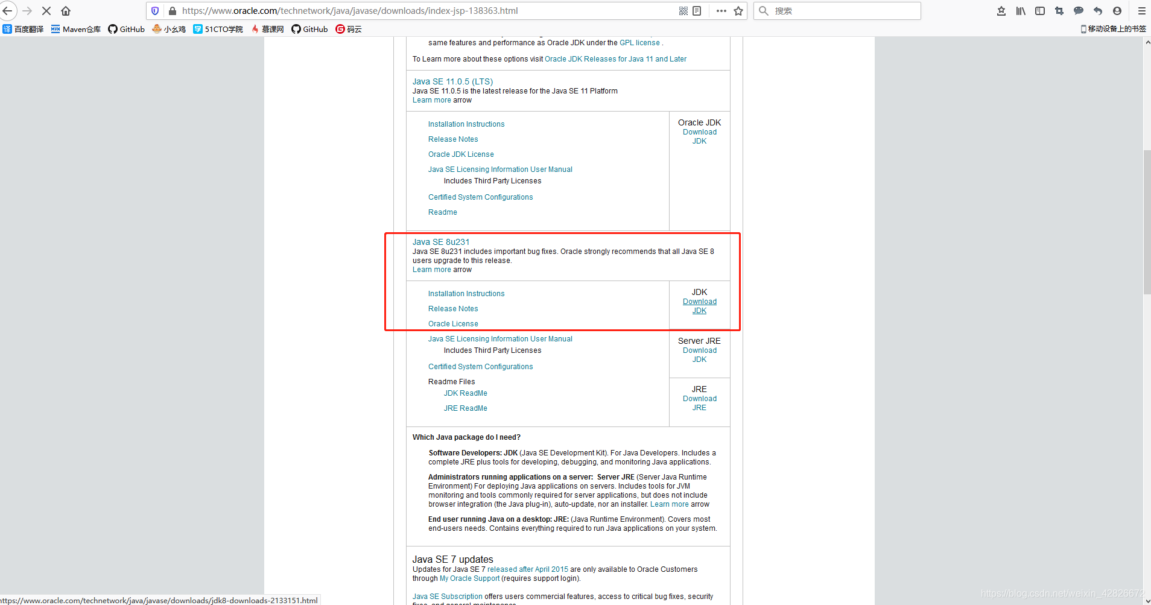This screenshot has height=605, width=1151.
Task: Click Learn more about Server JRE
Action: [x=670, y=504]
